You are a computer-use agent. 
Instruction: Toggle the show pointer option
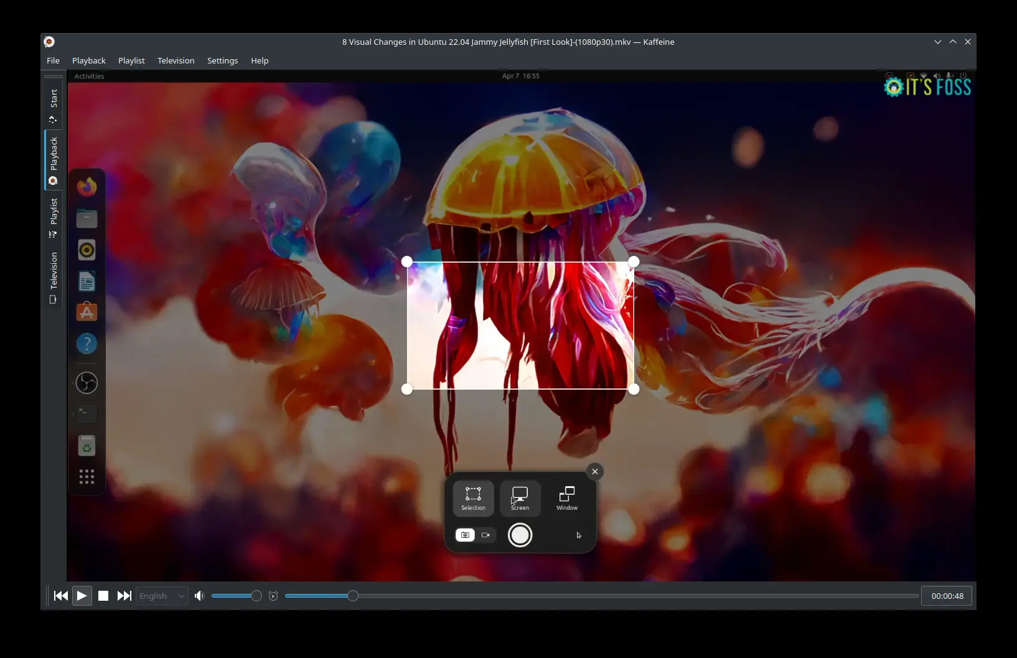579,535
